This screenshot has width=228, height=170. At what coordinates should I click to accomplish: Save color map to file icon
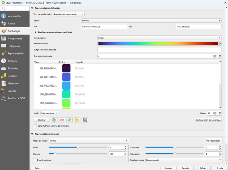85,120
